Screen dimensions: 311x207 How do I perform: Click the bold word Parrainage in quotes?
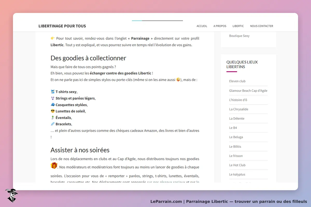[x=140, y=38]
